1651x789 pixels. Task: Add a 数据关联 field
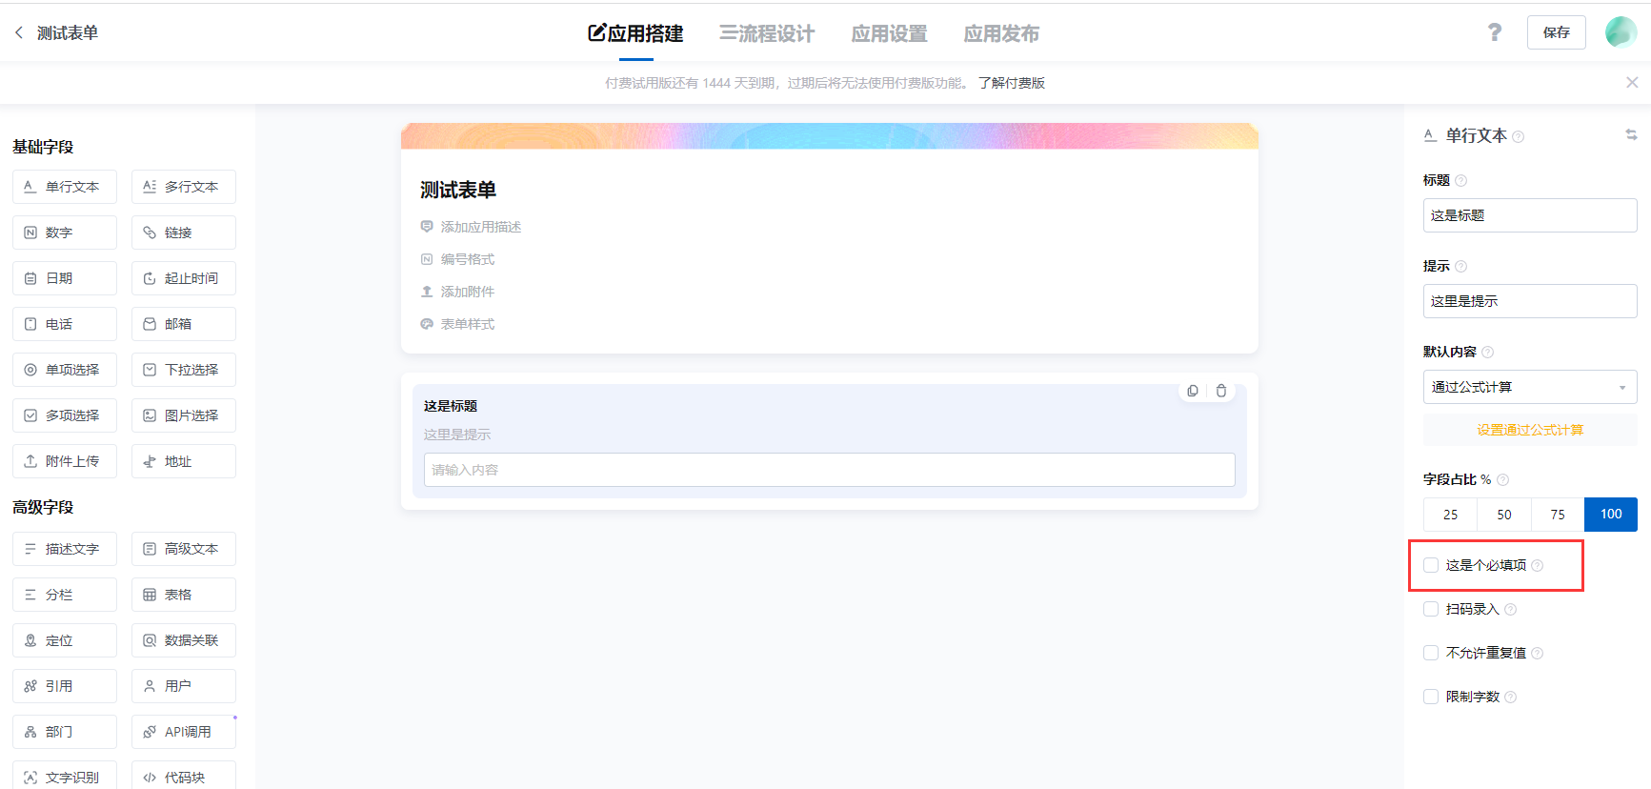click(x=184, y=640)
